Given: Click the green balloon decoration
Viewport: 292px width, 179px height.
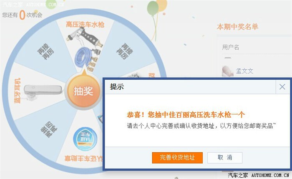Looking at the screenshot, I should coord(153,8).
